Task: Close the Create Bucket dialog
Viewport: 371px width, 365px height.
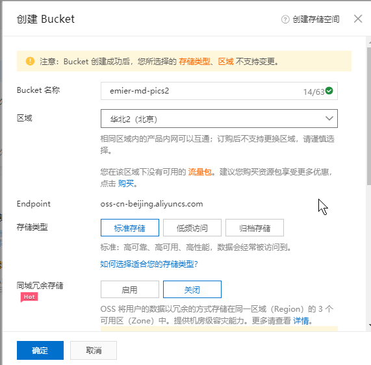Action: pyautogui.click(x=358, y=19)
